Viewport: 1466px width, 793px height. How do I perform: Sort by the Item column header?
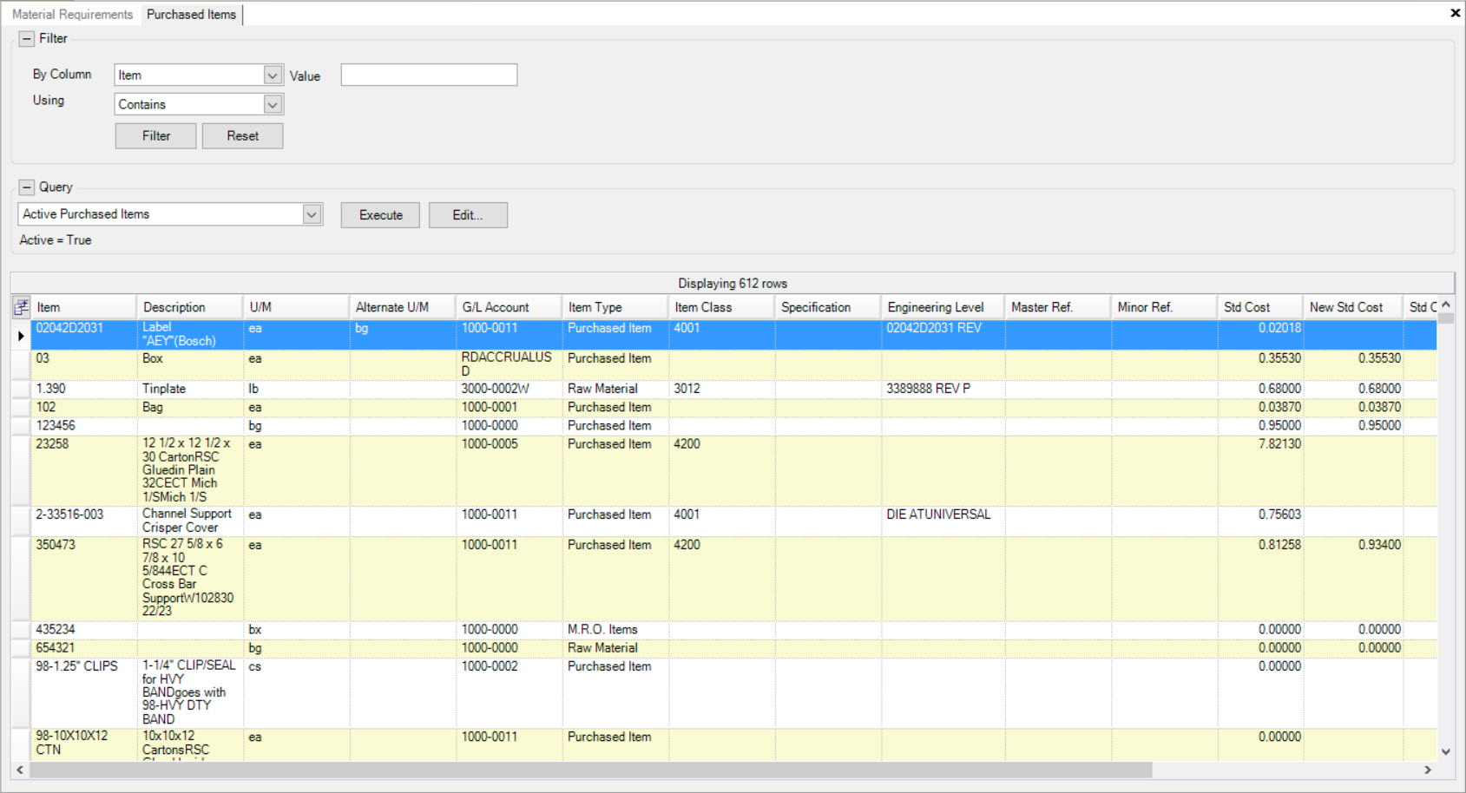click(83, 307)
